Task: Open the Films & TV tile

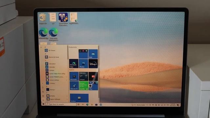Action: (x=74, y=86)
